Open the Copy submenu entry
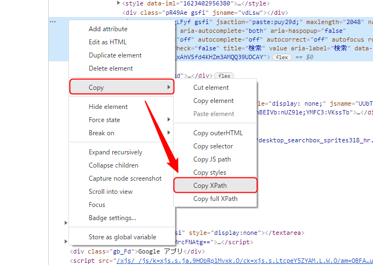 122,87
